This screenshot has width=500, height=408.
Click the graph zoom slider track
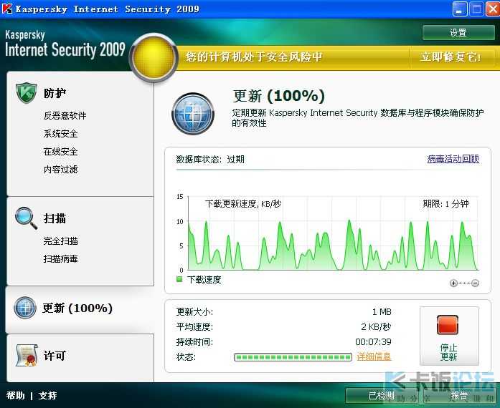pyautogui.click(x=464, y=283)
